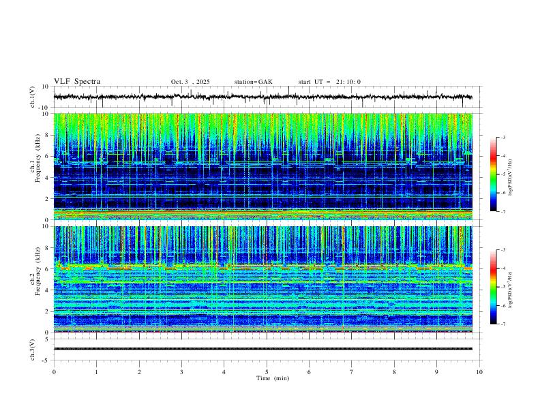Click the 'start UT = 21:10:0' text
Image resolution: width=540 pixels, height=417 pixels.
[329, 82]
